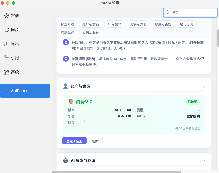Open the 同步 settings pane

pyautogui.click(x=25, y=30)
